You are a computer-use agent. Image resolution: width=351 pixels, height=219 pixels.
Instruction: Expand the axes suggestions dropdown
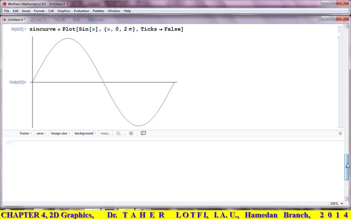pyautogui.click(x=42, y=133)
